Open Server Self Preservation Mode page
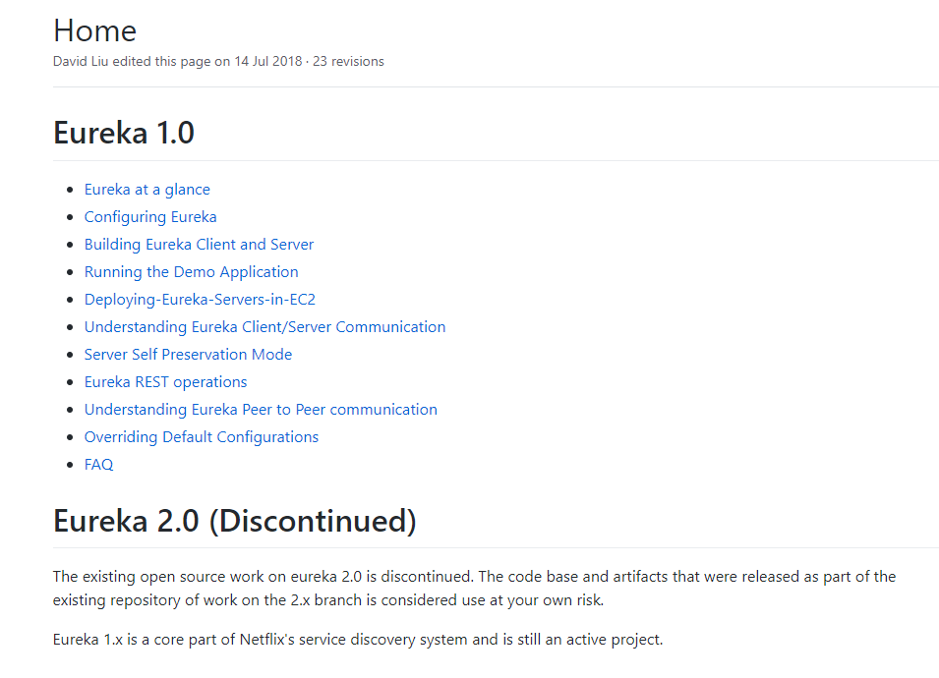This screenshot has height=678, width=939. pyautogui.click(x=188, y=355)
